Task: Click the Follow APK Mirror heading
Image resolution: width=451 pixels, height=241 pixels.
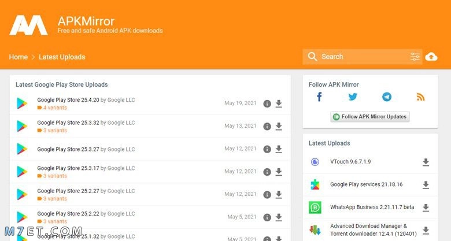Action: pos(334,84)
